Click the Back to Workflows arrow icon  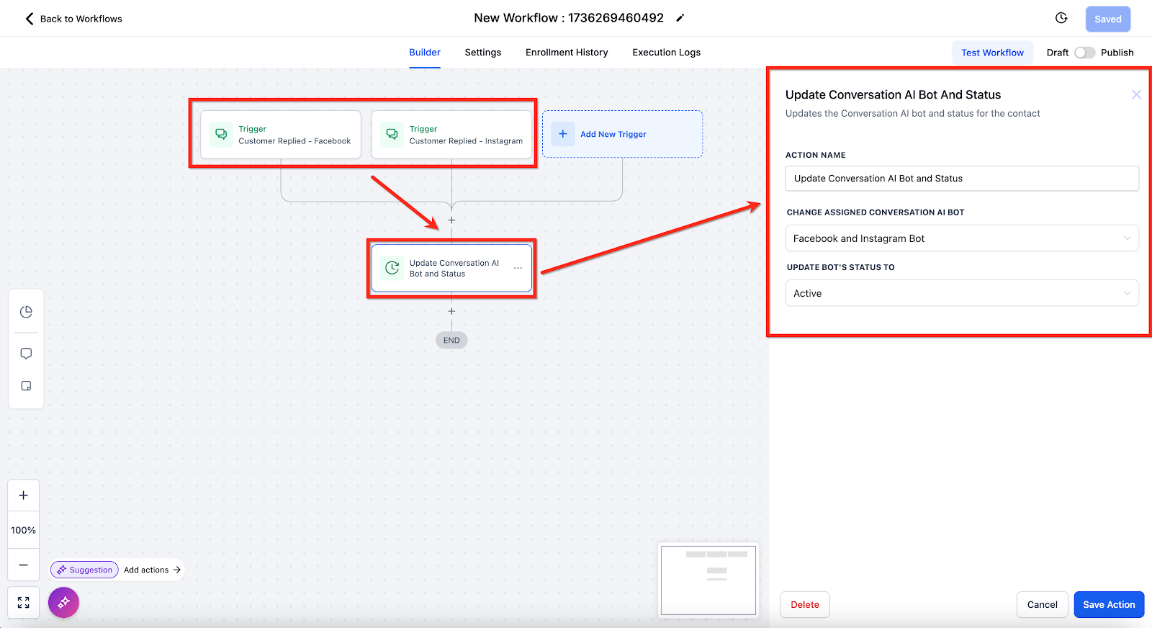(30, 19)
